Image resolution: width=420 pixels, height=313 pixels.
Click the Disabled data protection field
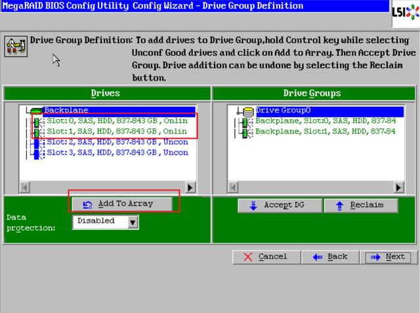click(100, 222)
